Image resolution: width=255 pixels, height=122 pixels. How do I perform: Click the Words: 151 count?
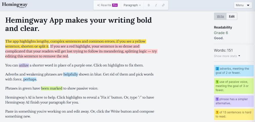point(223,50)
